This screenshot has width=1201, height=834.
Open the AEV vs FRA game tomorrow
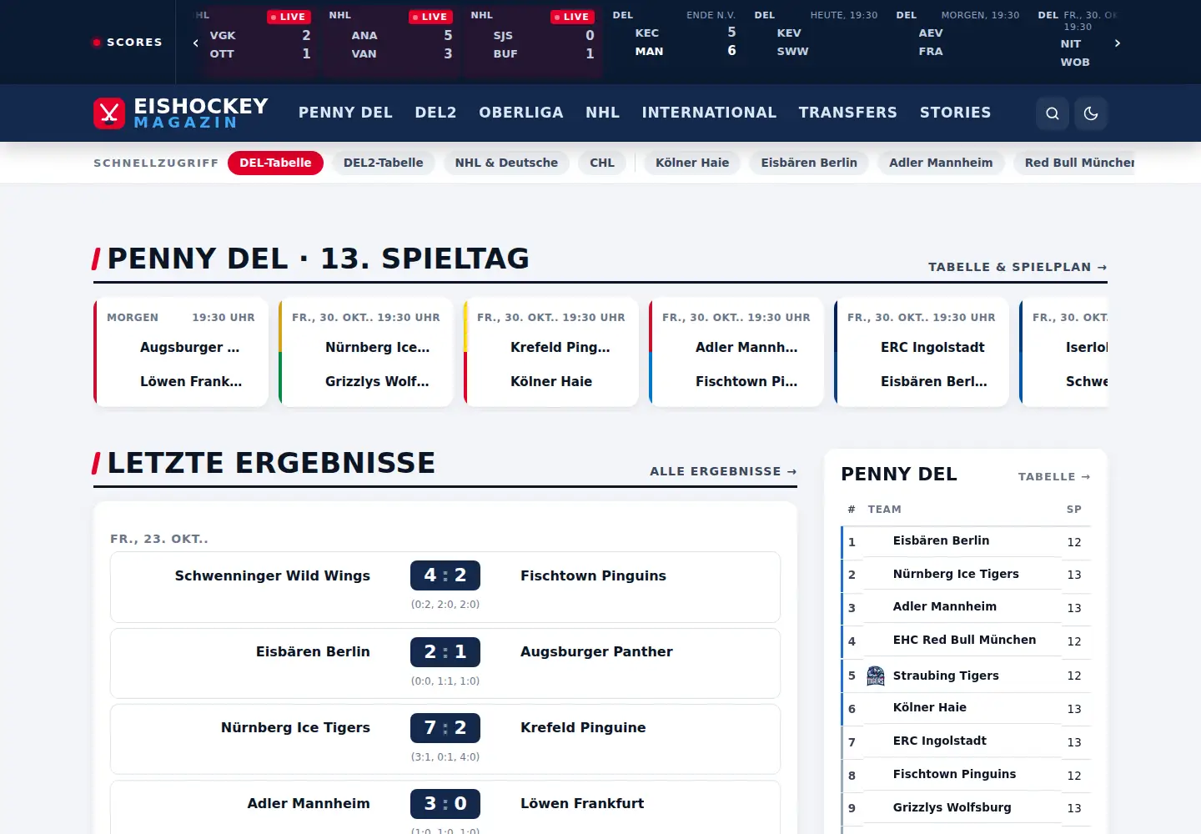(958, 43)
